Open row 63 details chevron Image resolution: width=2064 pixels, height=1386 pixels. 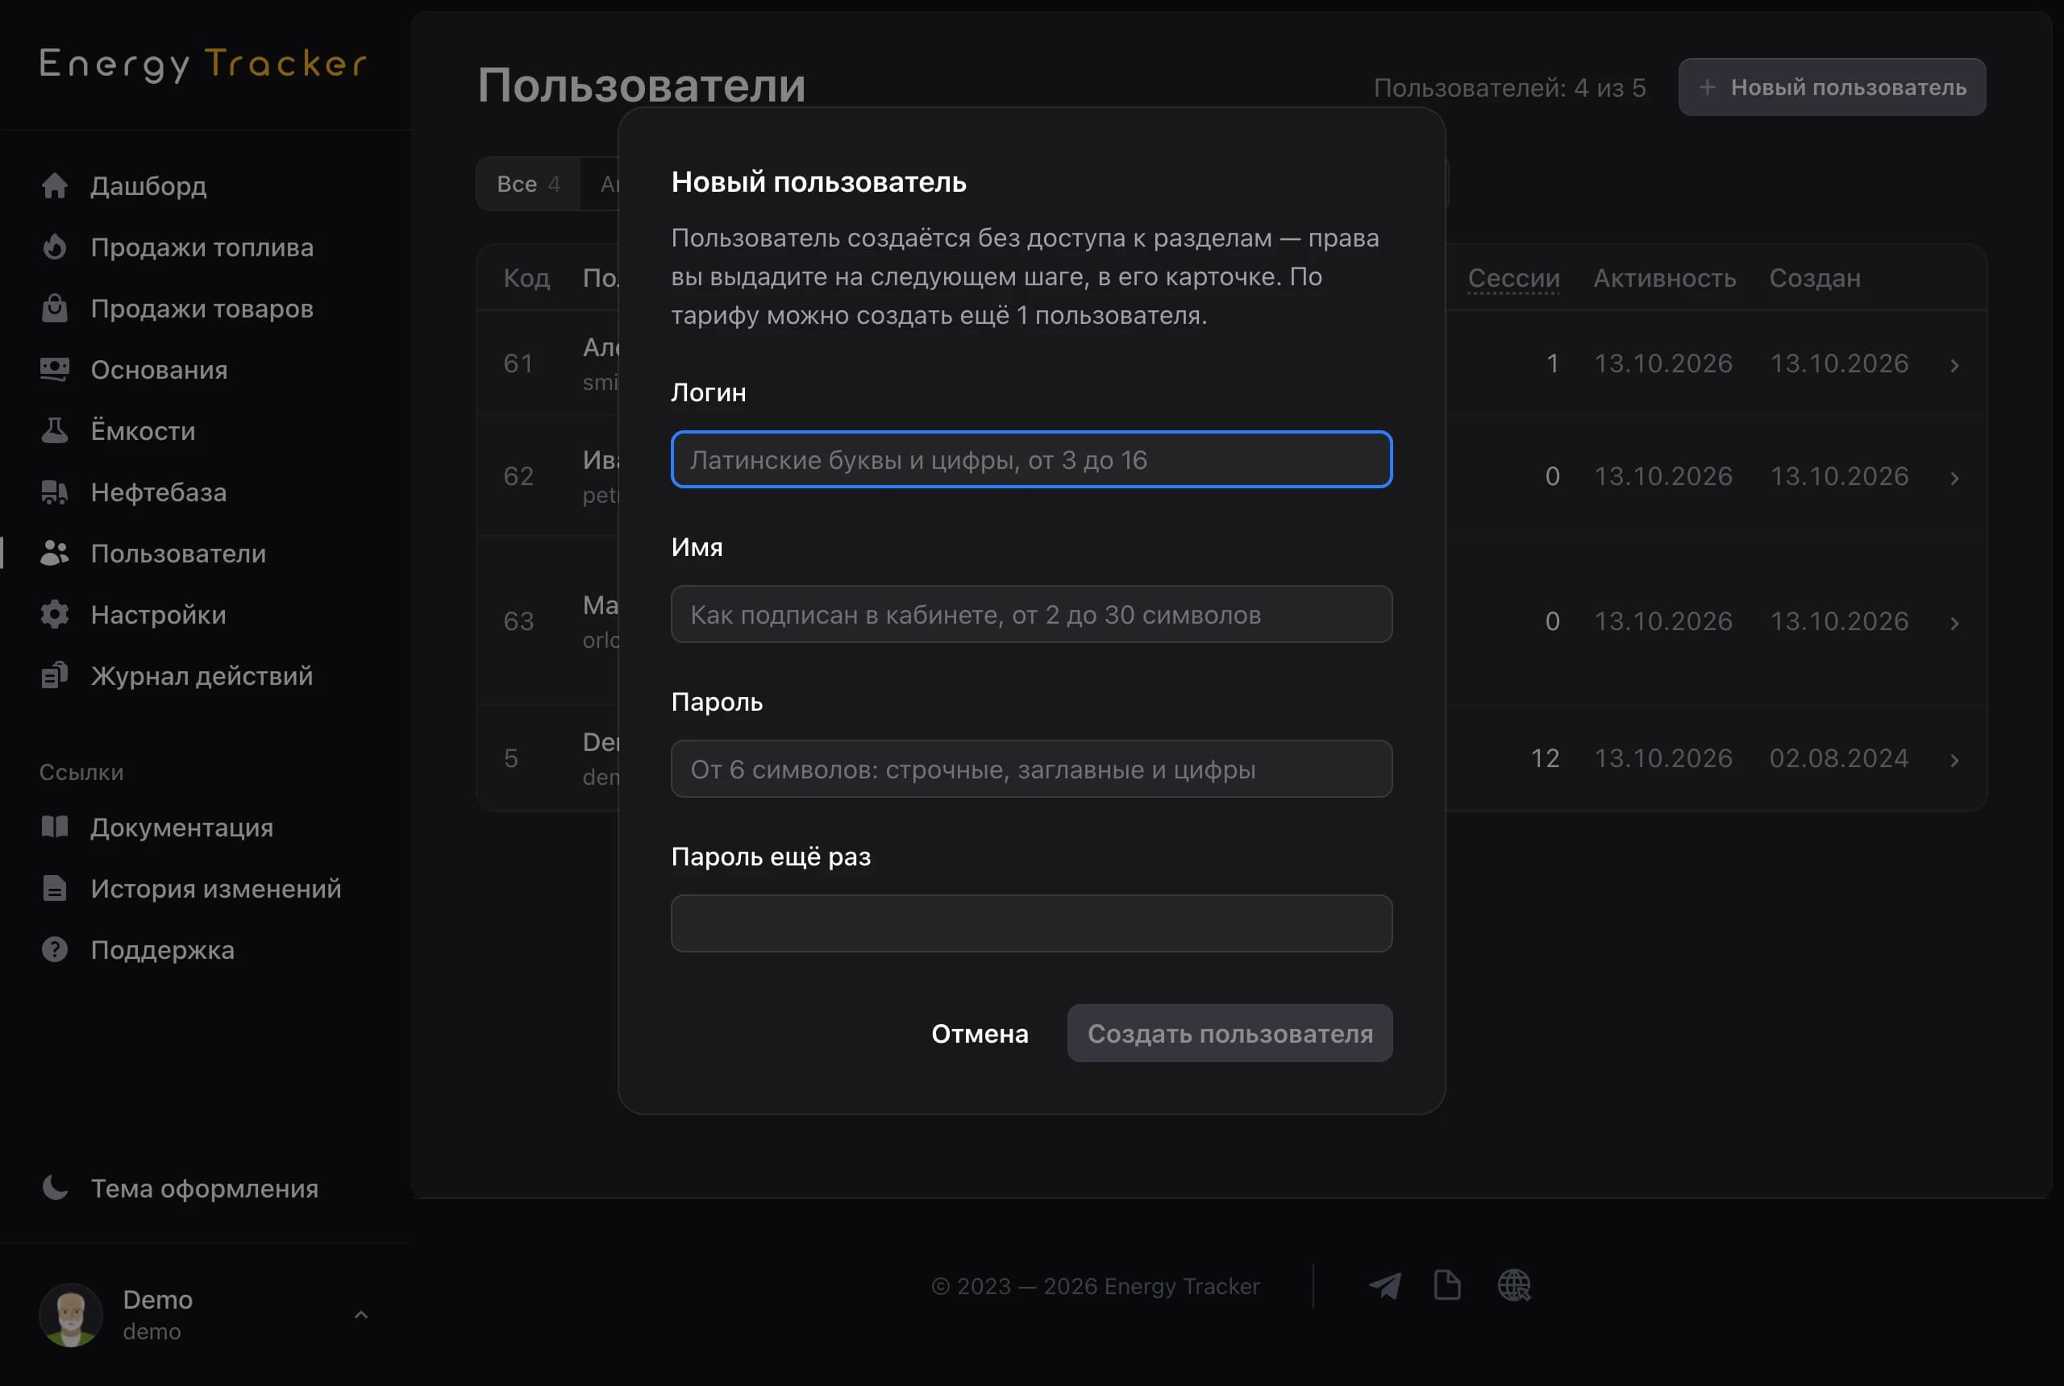click(x=1954, y=622)
